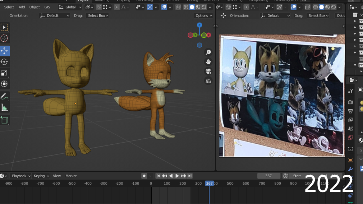The height and width of the screenshot is (204, 363).
Task: Toggle camera view with the camera icon
Action: coord(208,71)
